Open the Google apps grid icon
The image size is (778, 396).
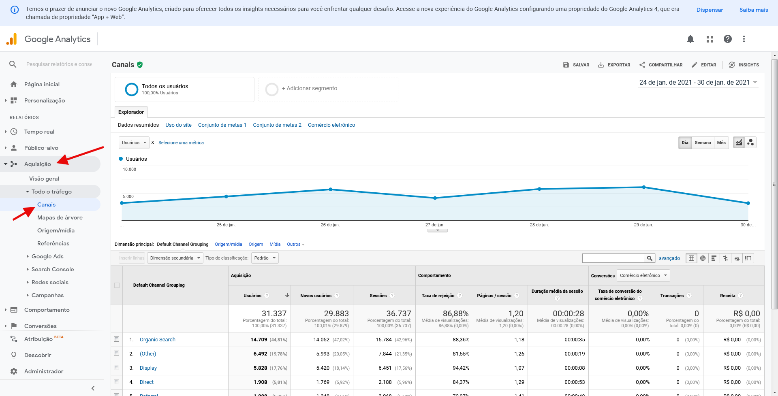(710, 39)
